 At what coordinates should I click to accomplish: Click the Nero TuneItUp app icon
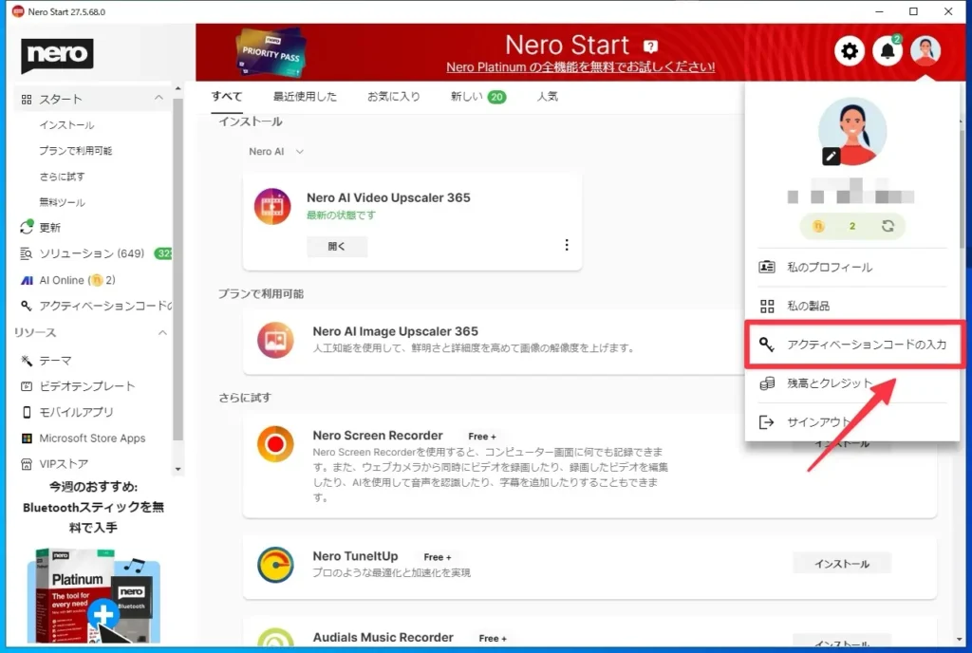(275, 565)
